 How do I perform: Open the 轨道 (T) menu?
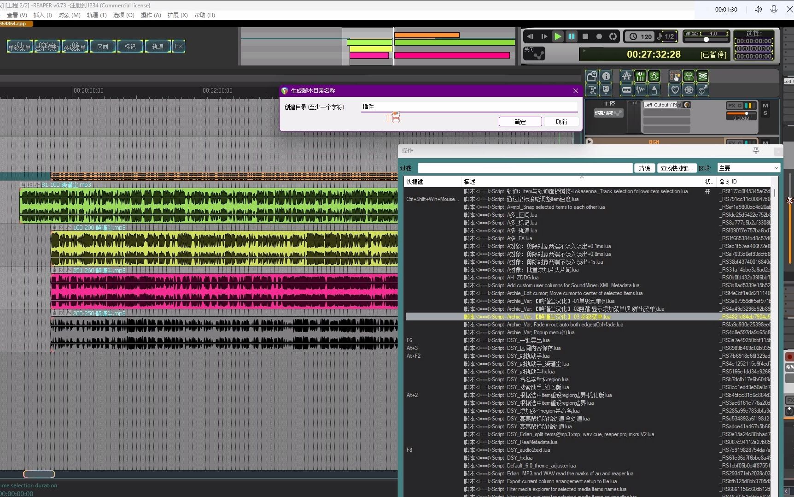(97, 15)
